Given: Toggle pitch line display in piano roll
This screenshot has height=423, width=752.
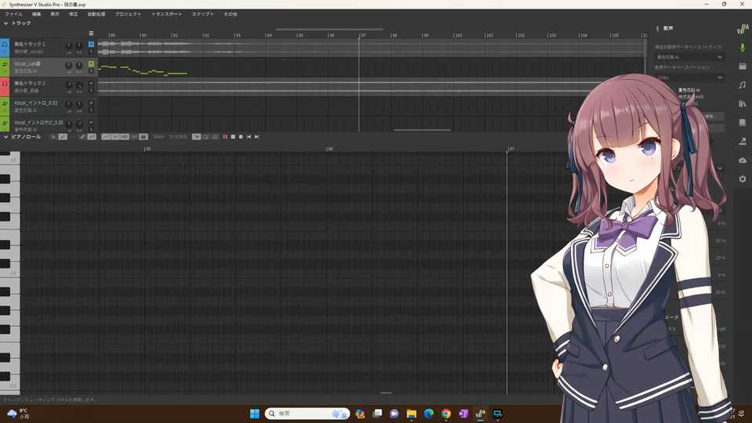Looking at the screenshot, I should coord(106,136).
